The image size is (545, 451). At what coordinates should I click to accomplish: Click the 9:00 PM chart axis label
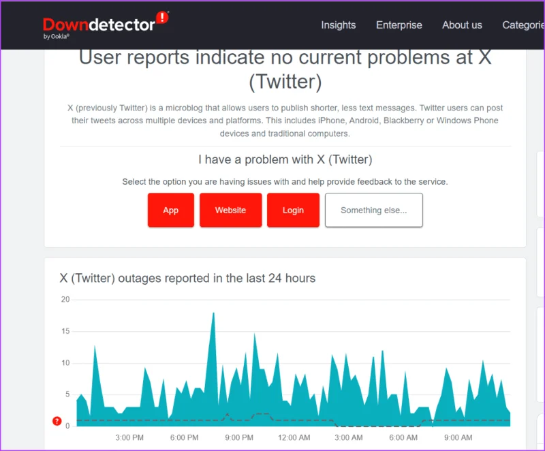(x=239, y=438)
